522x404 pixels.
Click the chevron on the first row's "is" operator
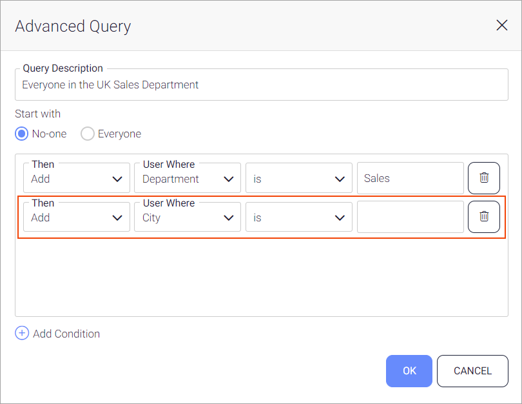click(340, 179)
